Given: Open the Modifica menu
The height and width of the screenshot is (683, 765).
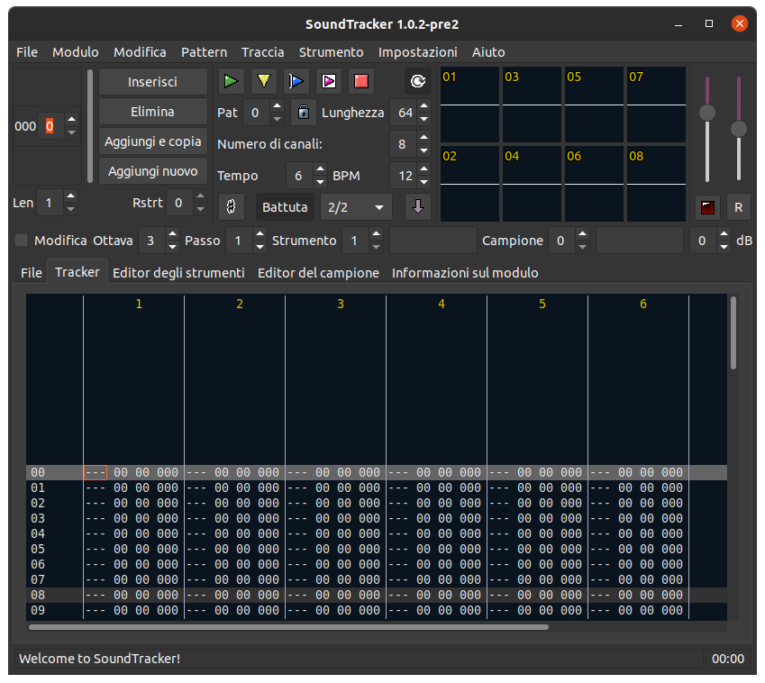Looking at the screenshot, I should pos(140,52).
